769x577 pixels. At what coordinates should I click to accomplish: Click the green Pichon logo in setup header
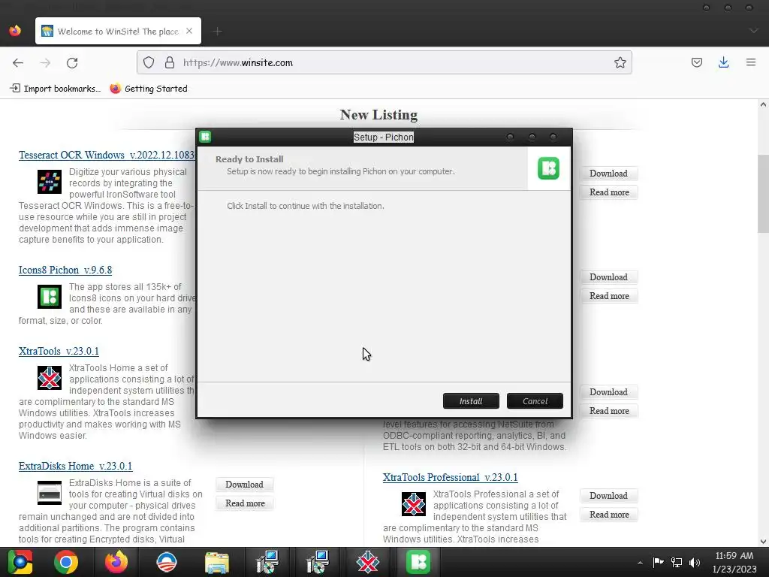pos(548,168)
